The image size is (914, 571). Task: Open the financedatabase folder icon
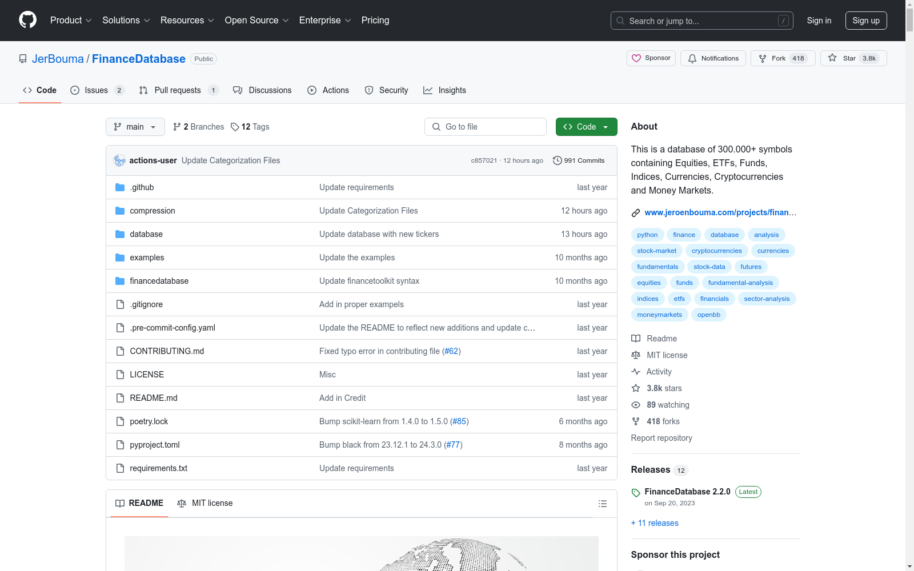tap(120, 281)
